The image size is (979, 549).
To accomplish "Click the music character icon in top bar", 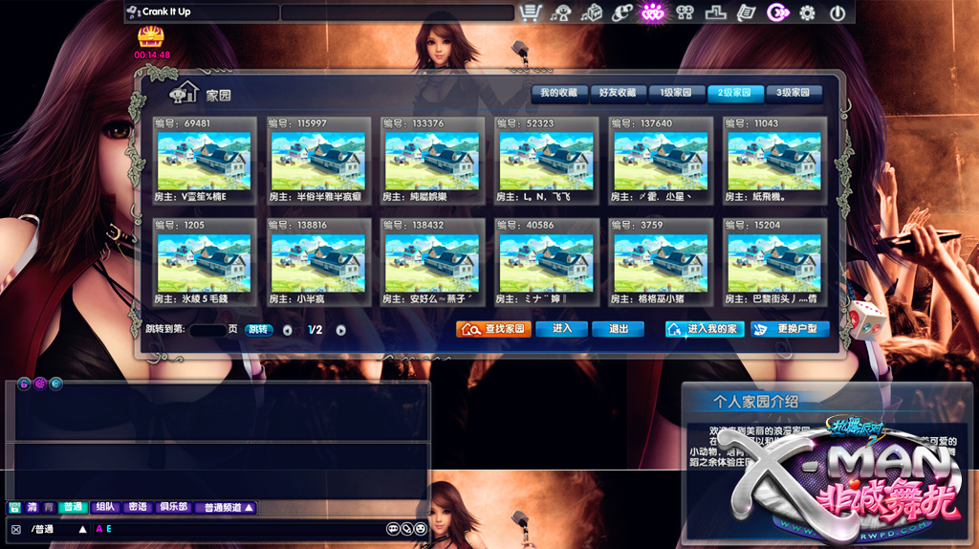I will point(560,12).
